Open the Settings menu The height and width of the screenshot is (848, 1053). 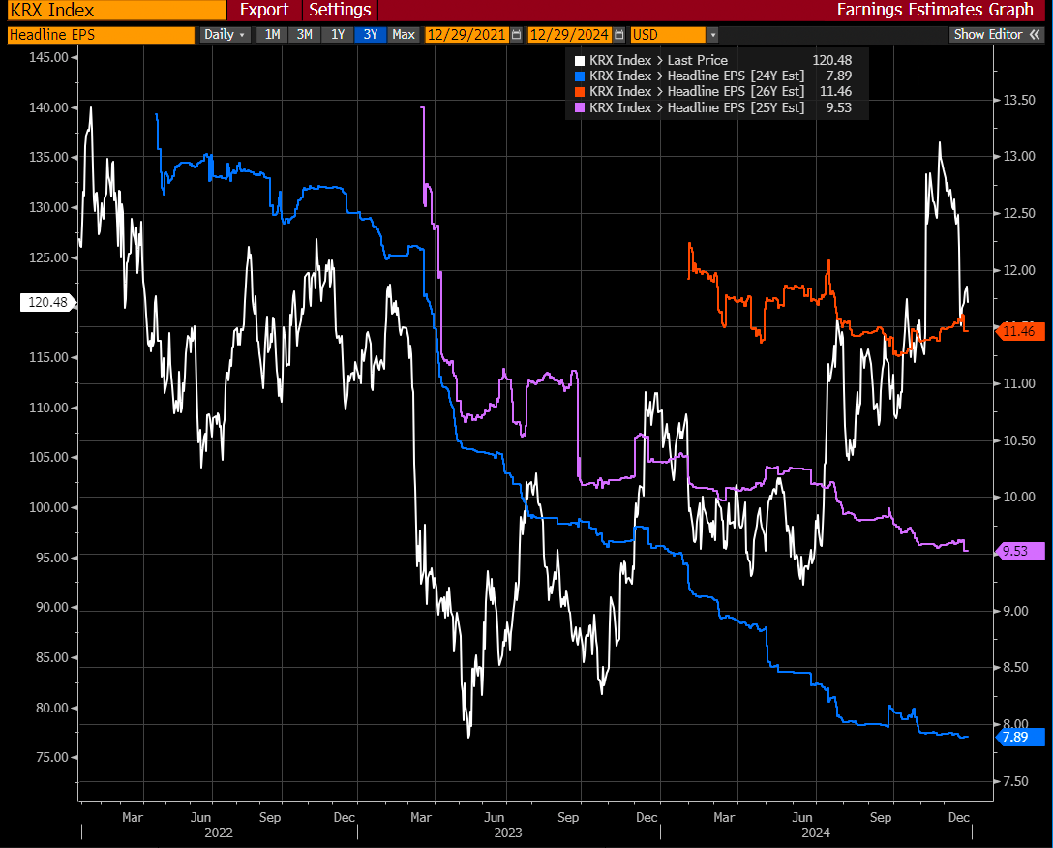[340, 10]
